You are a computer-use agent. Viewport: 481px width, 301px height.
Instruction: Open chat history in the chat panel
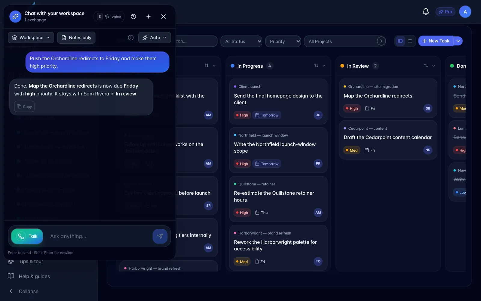133,17
